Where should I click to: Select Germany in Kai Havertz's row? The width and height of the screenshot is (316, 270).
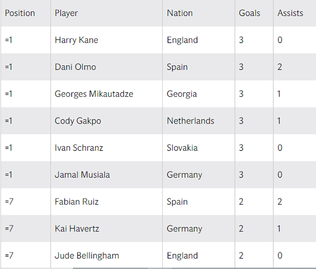[184, 228]
